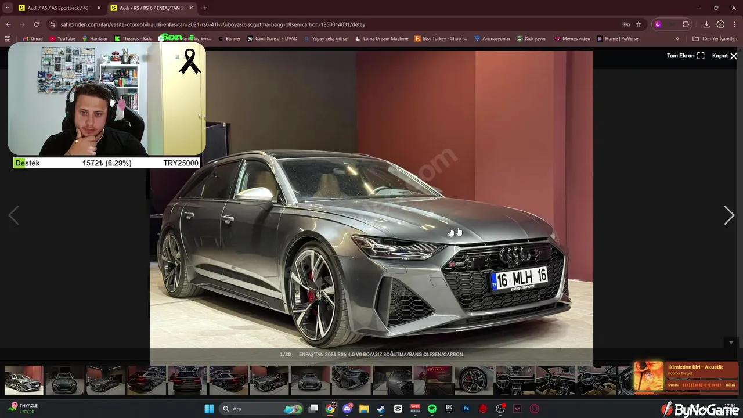Viewport: 743px width, 418px height.
Task: Open the Tüm Yer İşaretleri folder
Action: click(x=715, y=39)
